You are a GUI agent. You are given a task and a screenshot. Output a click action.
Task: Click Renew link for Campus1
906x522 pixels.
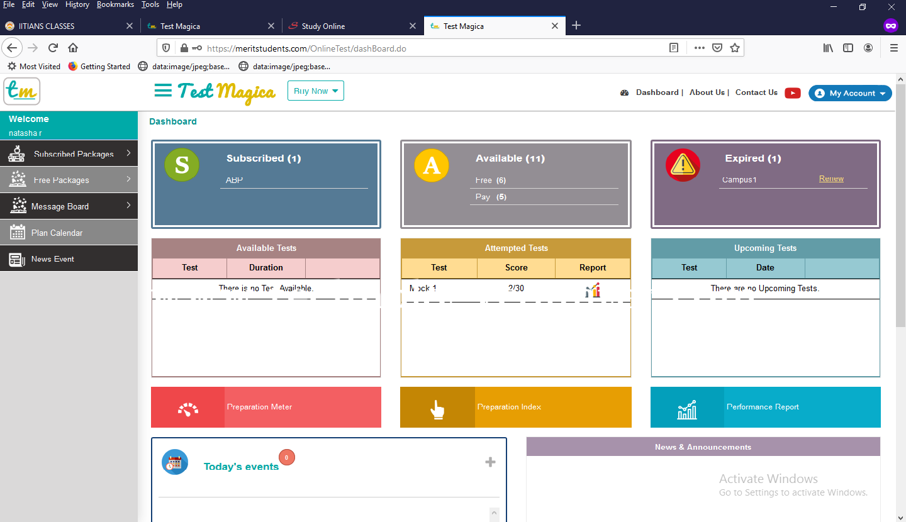(x=831, y=179)
